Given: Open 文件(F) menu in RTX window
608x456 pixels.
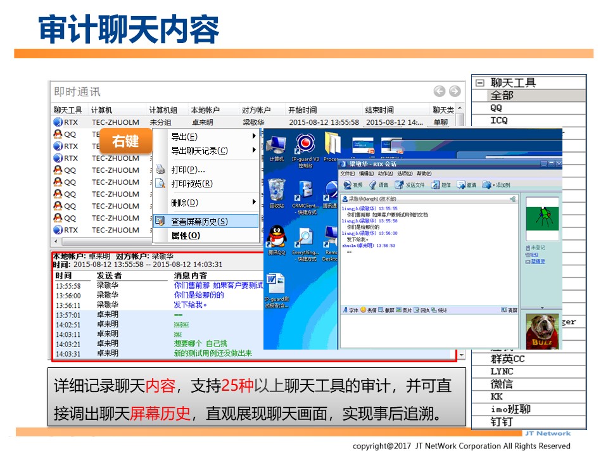Looking at the screenshot, I should point(348,174).
